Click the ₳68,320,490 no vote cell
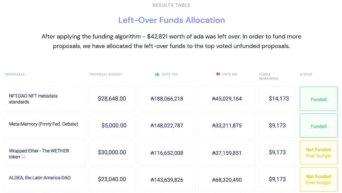The width and height of the screenshot is (342, 193). tap(227, 180)
